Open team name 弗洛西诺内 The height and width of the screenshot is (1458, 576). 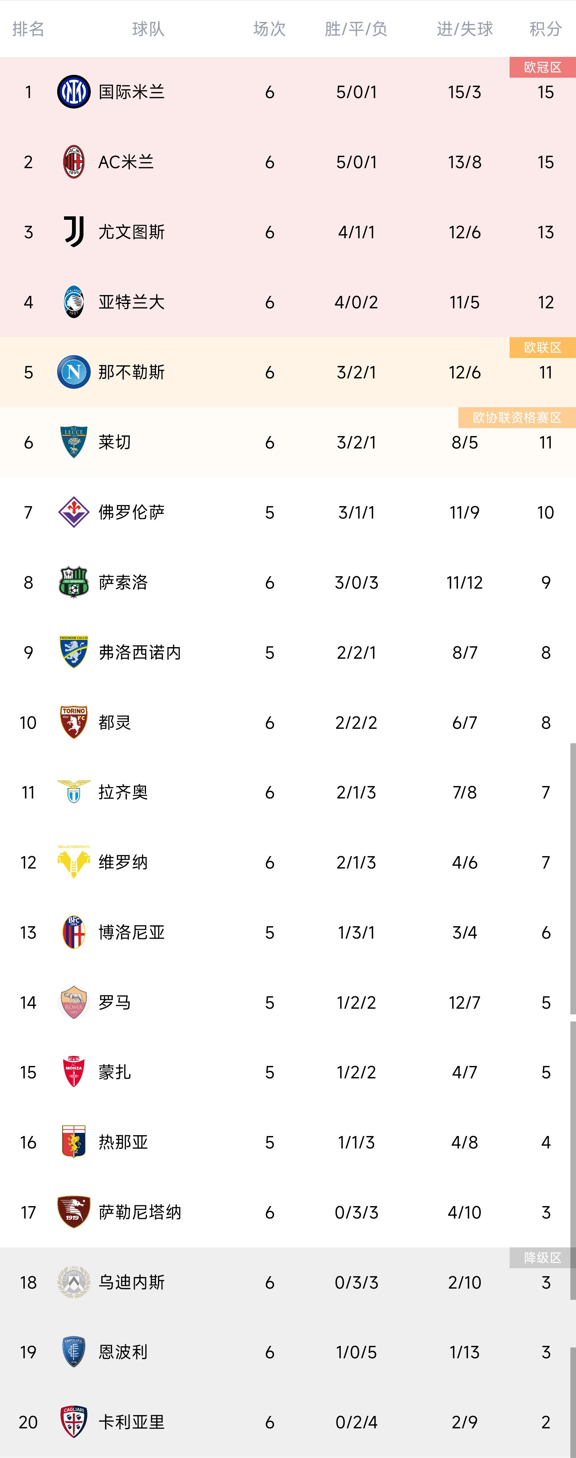[x=140, y=653]
